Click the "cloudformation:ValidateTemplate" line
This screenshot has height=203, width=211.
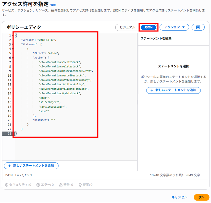[64, 89]
